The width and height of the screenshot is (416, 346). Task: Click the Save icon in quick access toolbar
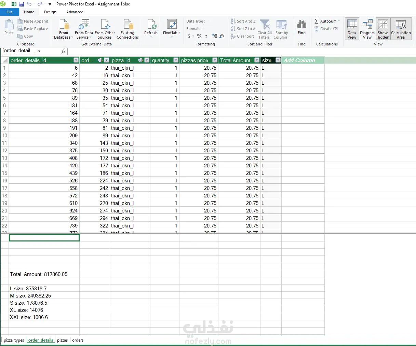tap(22, 4)
